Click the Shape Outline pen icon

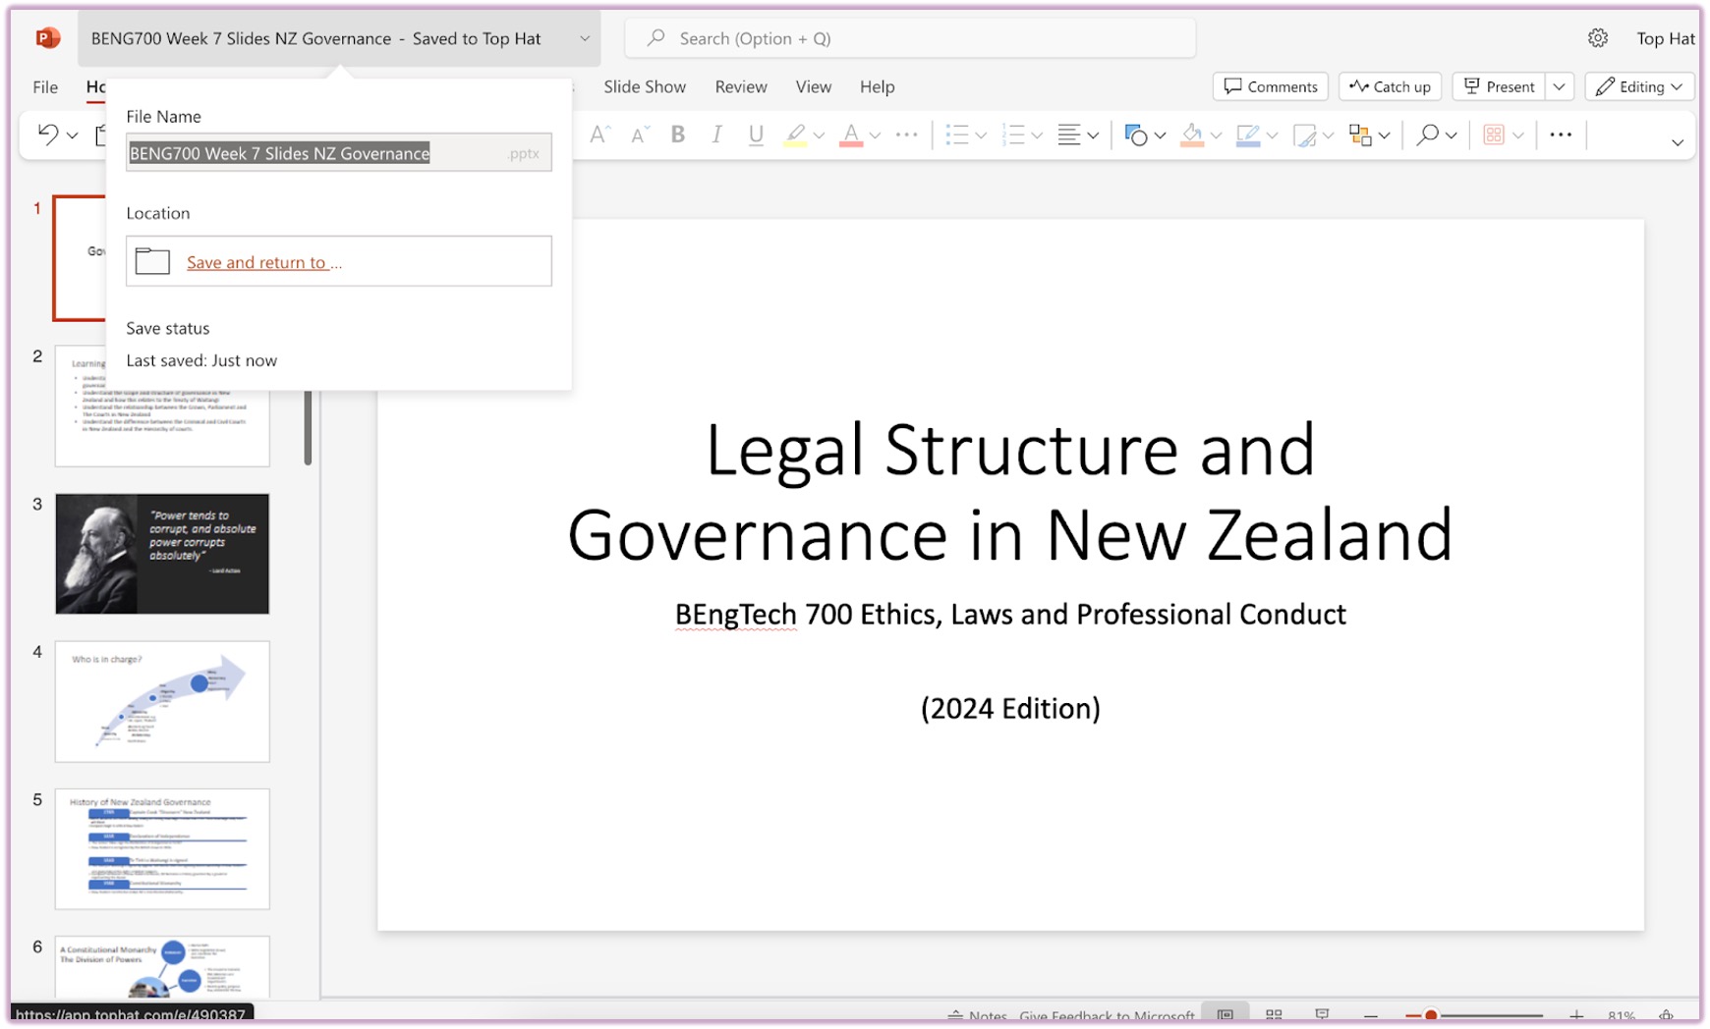click(1248, 135)
